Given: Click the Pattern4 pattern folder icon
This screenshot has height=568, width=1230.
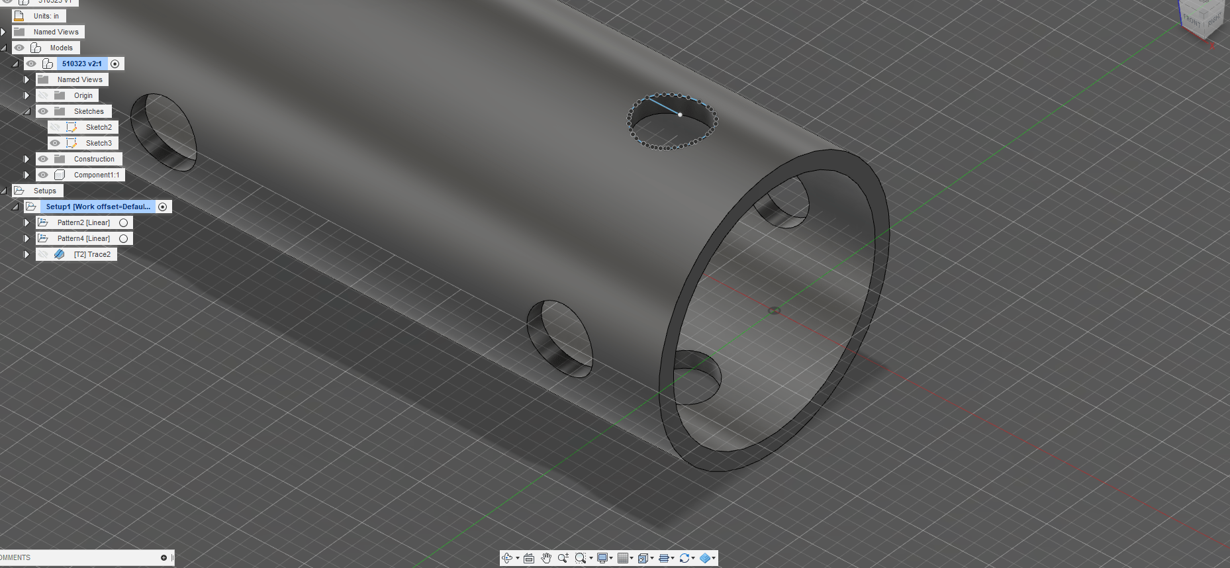Looking at the screenshot, I should (x=43, y=238).
